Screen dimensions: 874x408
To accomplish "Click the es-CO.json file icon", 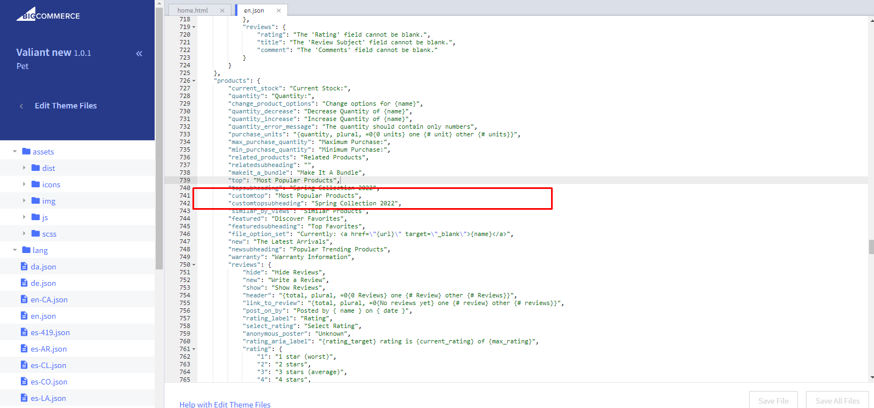I will [x=24, y=382].
